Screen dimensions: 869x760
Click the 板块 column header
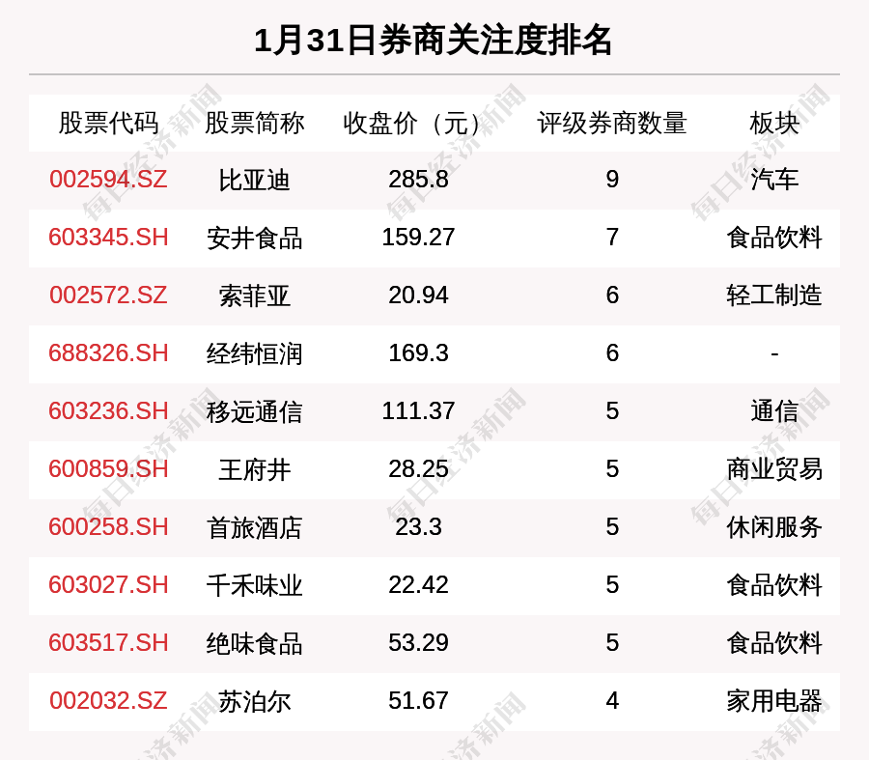click(774, 123)
